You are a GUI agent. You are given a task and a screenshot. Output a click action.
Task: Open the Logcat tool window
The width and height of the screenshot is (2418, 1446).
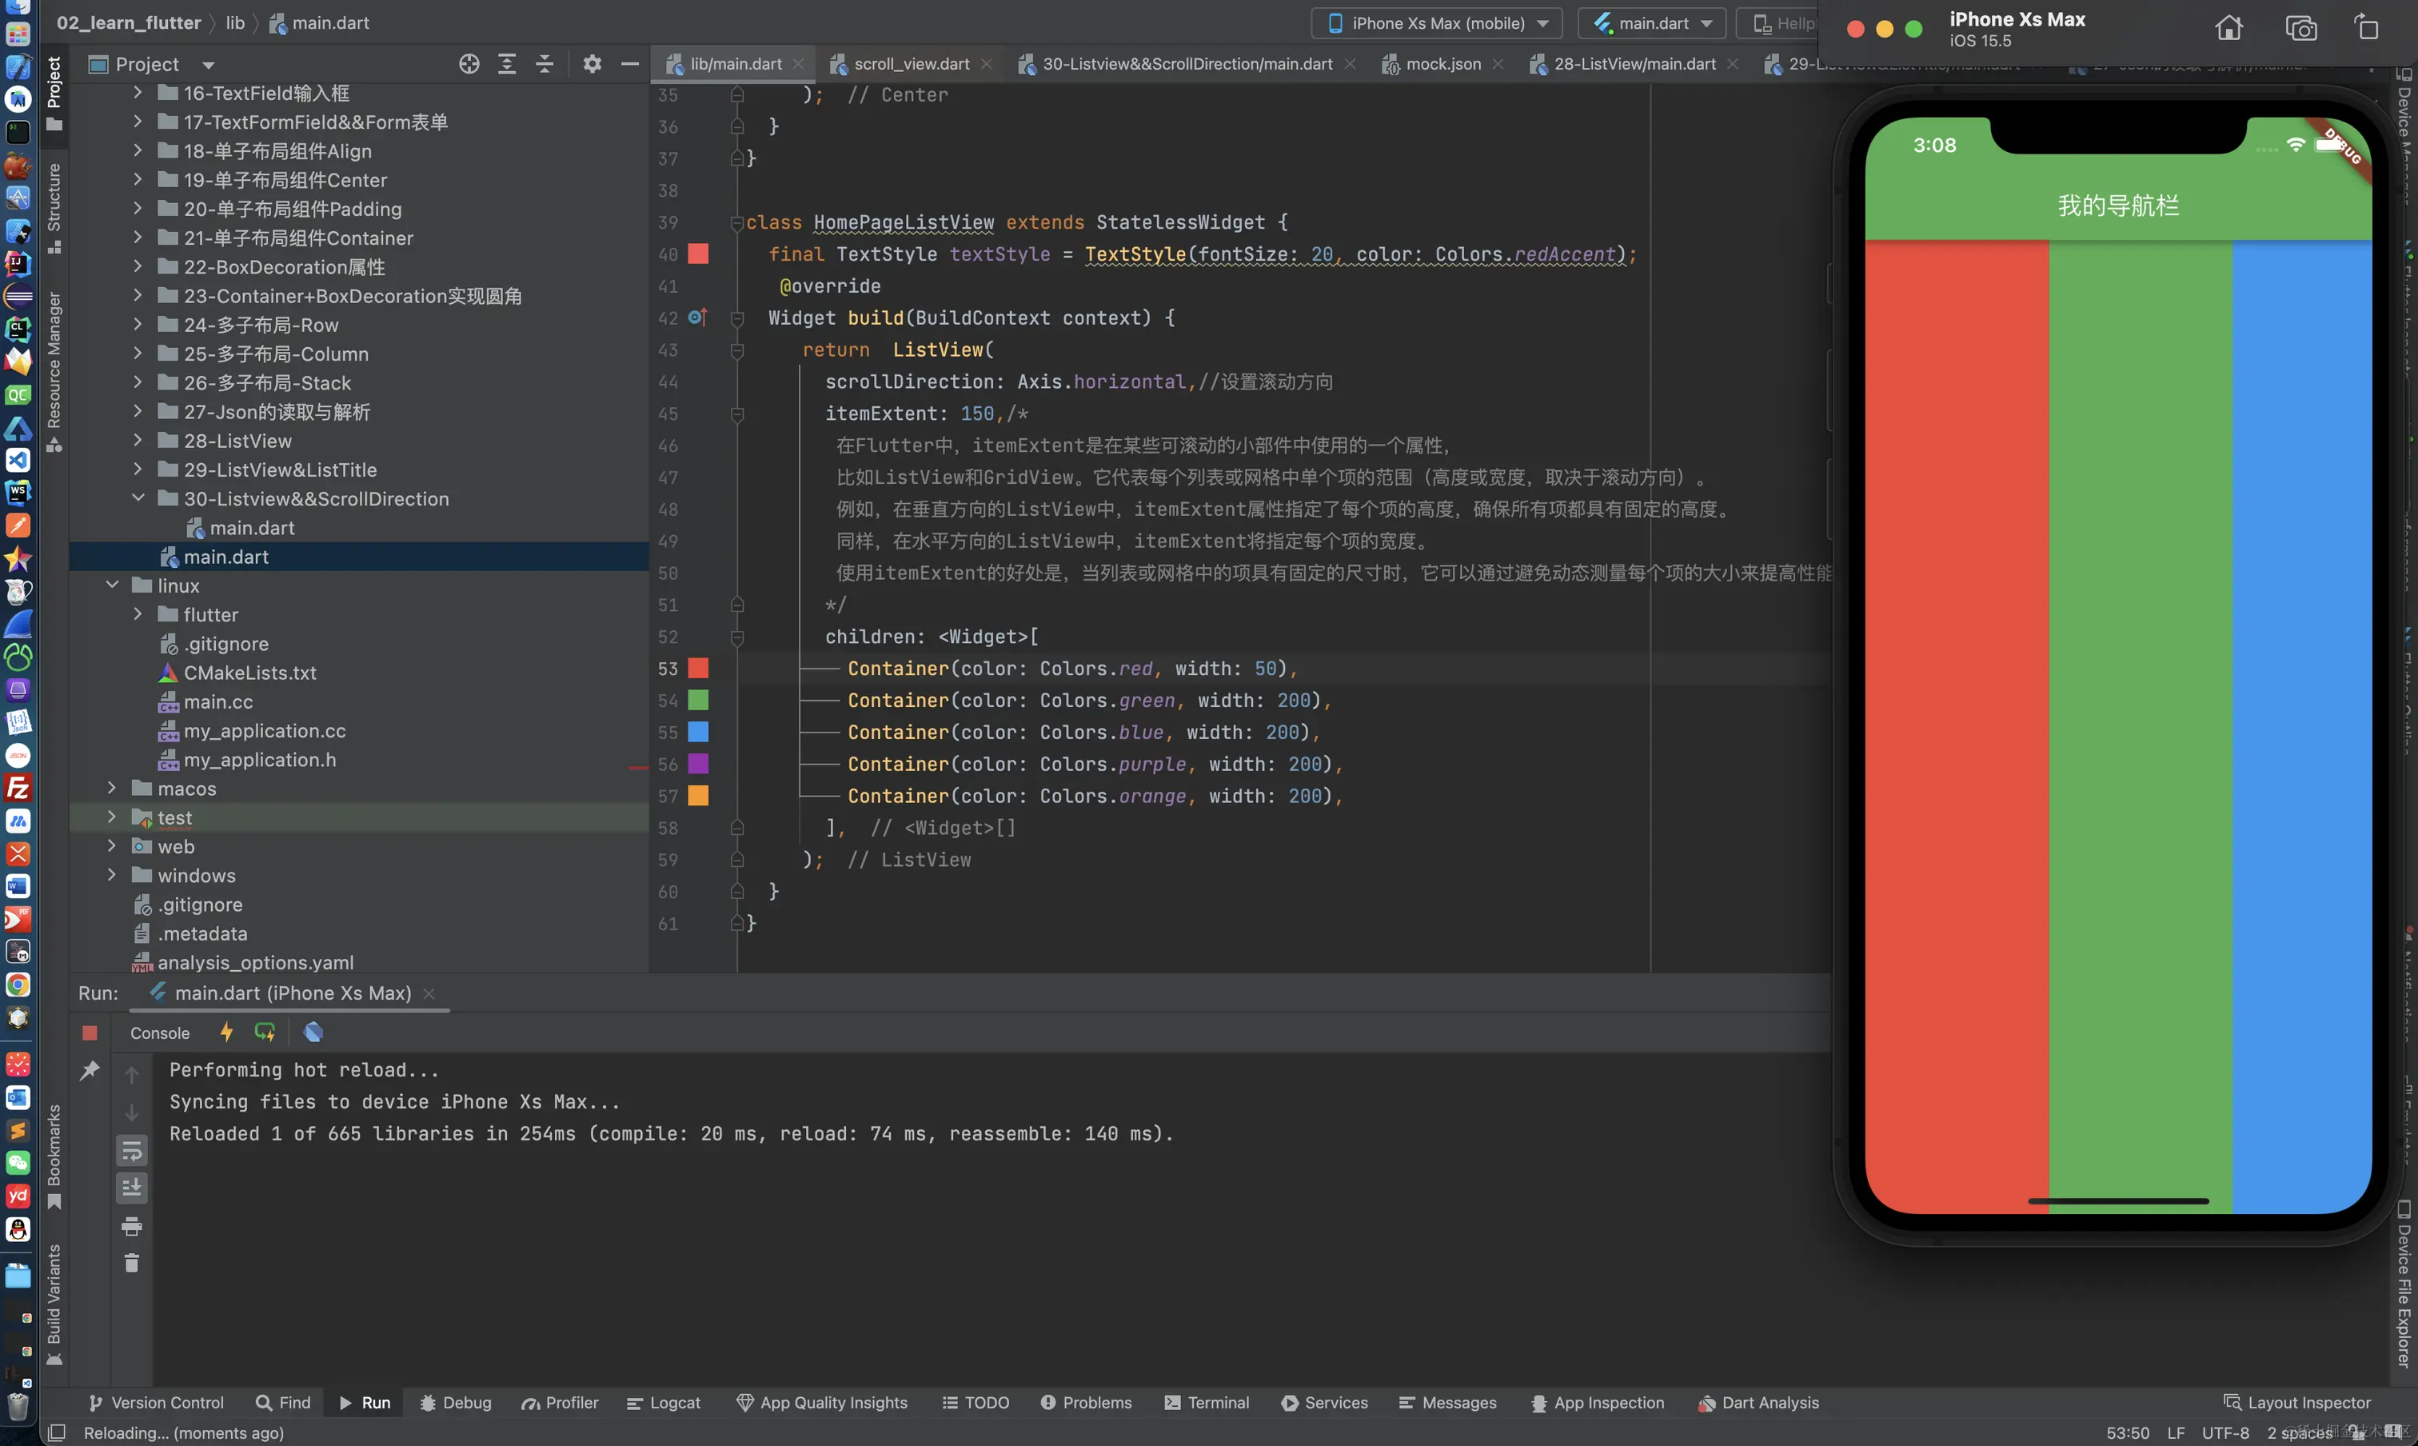click(x=664, y=1402)
